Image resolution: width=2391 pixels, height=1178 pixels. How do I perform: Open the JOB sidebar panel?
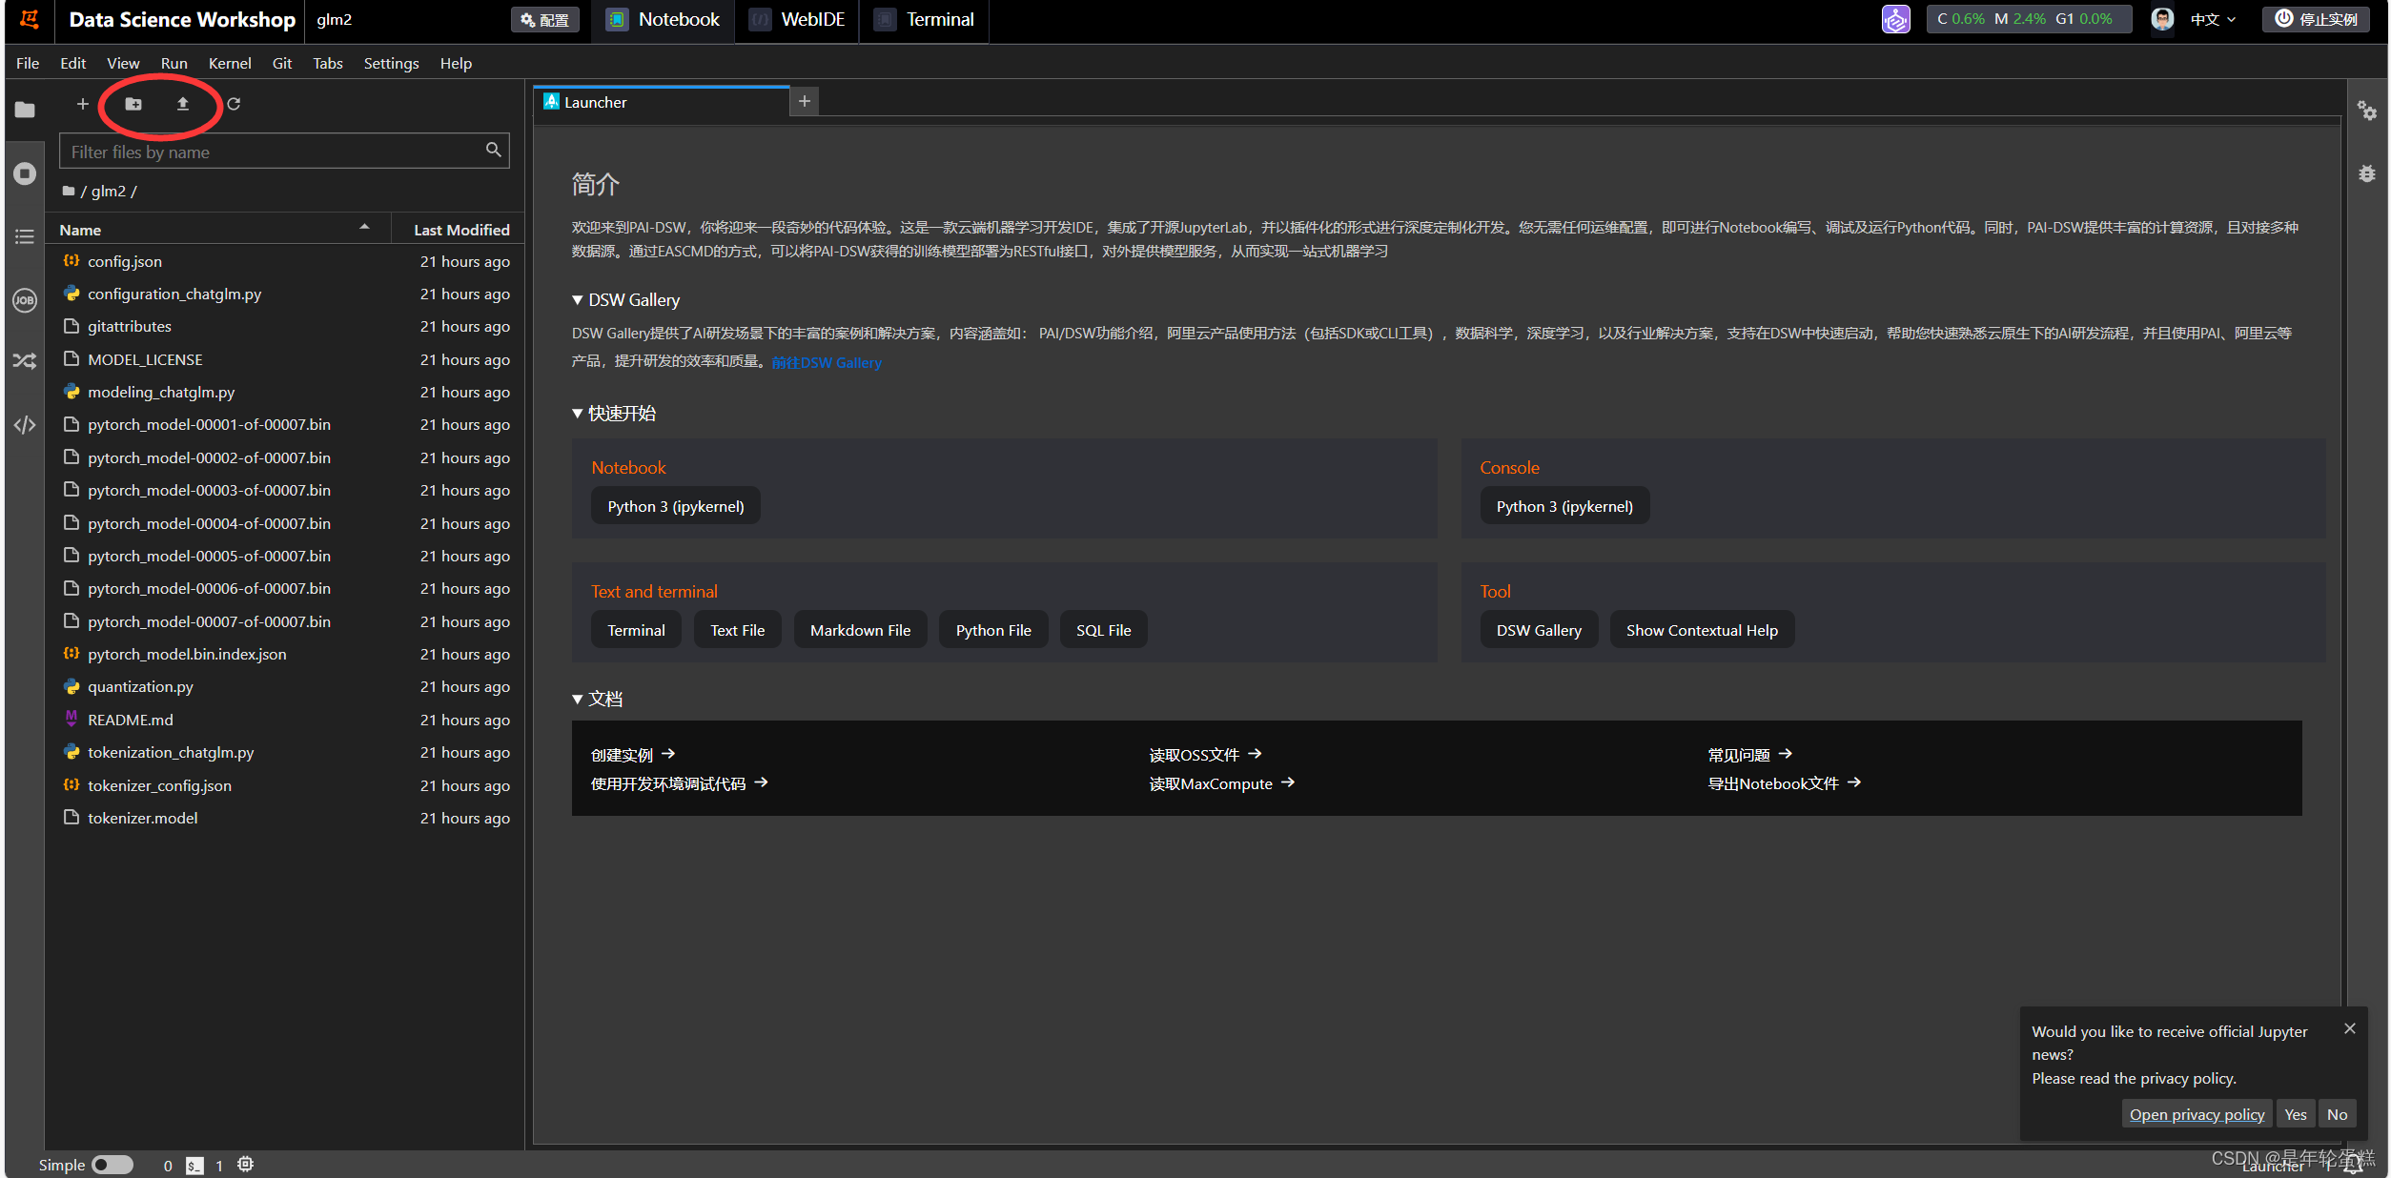pyautogui.click(x=25, y=299)
